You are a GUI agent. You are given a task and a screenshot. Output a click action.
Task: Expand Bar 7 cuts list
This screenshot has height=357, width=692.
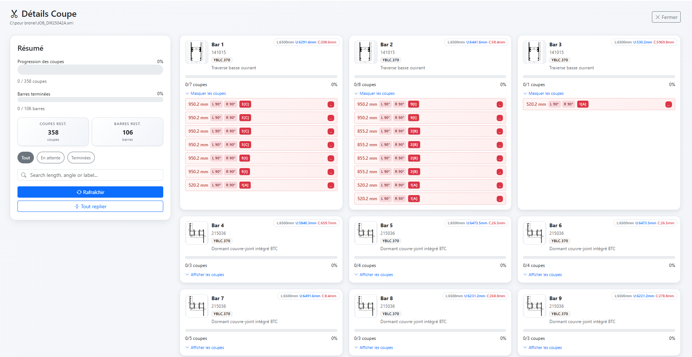tap(207, 348)
